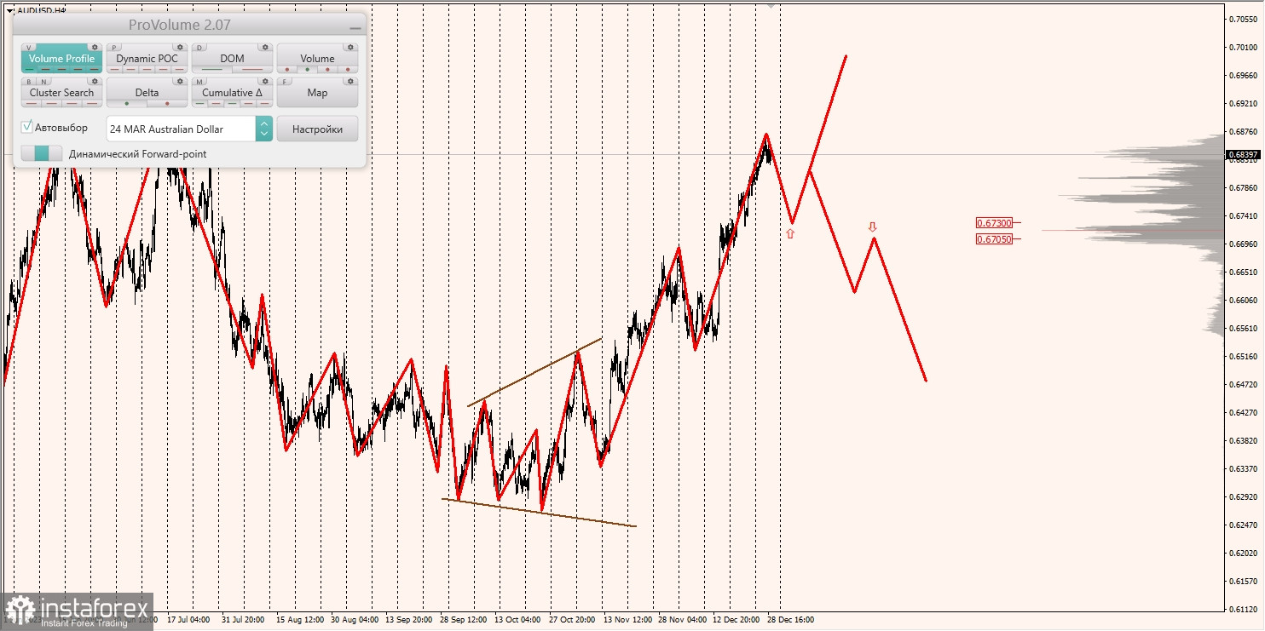The width and height of the screenshot is (1265, 631).
Task: Click the 0.70100 price scale label
Action: coord(1244,48)
